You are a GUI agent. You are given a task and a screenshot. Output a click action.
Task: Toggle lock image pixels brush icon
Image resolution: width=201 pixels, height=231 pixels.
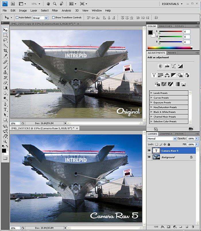pyautogui.click(x=161, y=144)
